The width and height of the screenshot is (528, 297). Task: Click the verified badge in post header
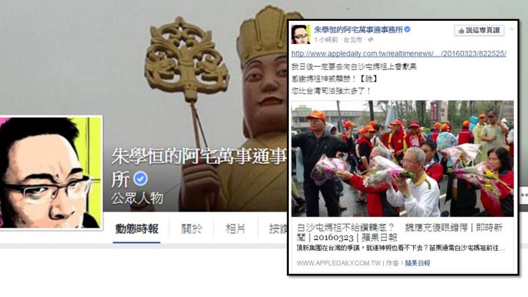tap(408, 29)
